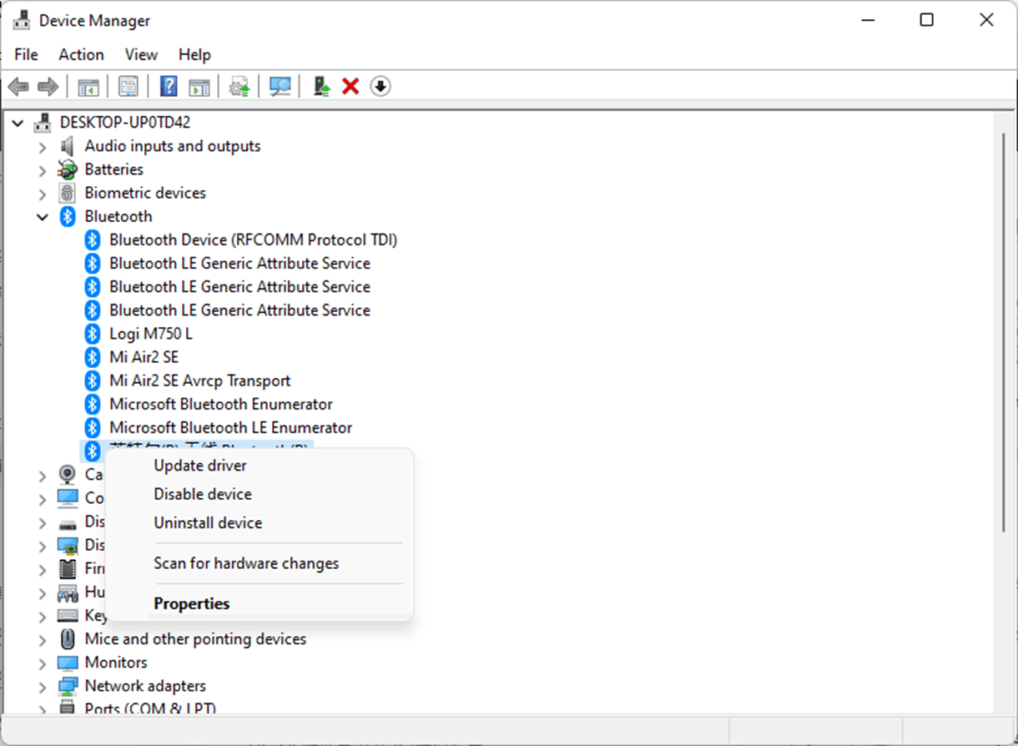Screen dimensions: 1018x746
Task: Open the Properties sheet toolbar icon
Action: pyautogui.click(x=129, y=86)
